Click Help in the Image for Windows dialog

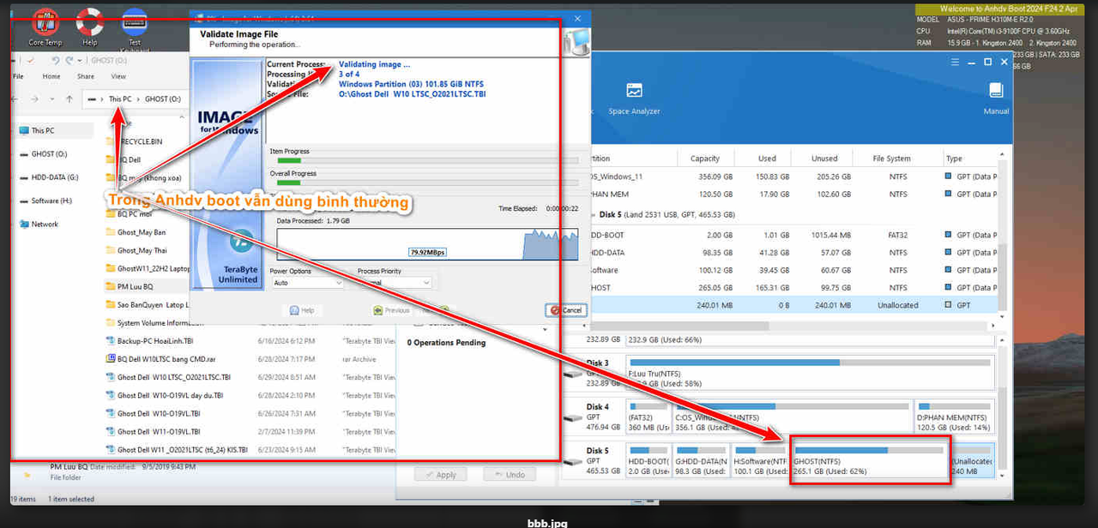(x=302, y=310)
